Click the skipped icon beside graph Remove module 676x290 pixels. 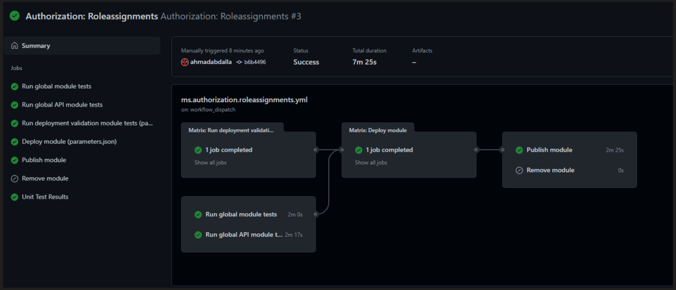click(x=519, y=171)
